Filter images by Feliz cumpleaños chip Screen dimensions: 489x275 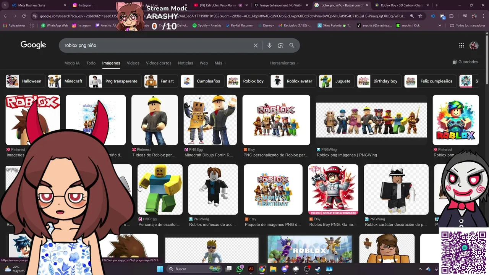(431, 81)
